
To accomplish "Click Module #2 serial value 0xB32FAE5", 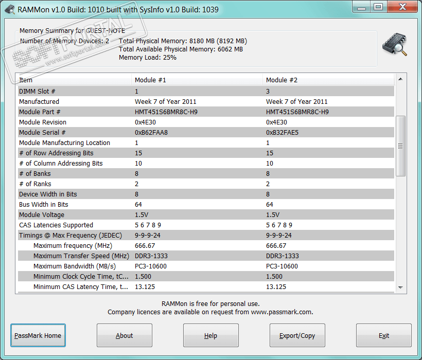I will 283,133.
